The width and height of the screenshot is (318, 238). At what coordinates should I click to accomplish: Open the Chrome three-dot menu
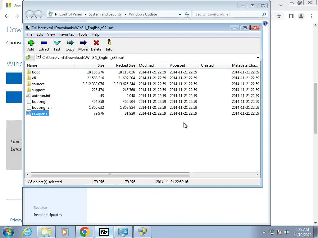coord(311,16)
